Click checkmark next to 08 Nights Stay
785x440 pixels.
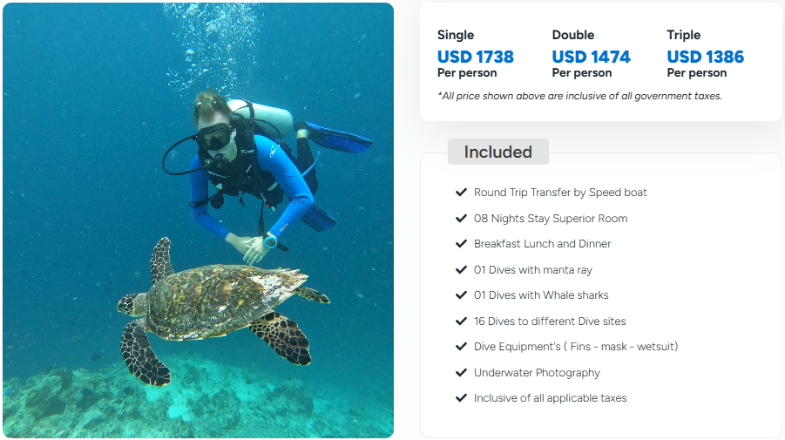point(461,218)
